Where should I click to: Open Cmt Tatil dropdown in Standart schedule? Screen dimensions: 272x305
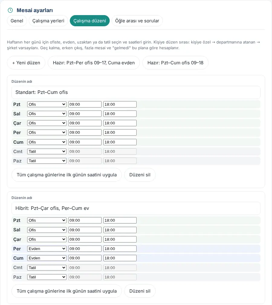click(x=47, y=152)
